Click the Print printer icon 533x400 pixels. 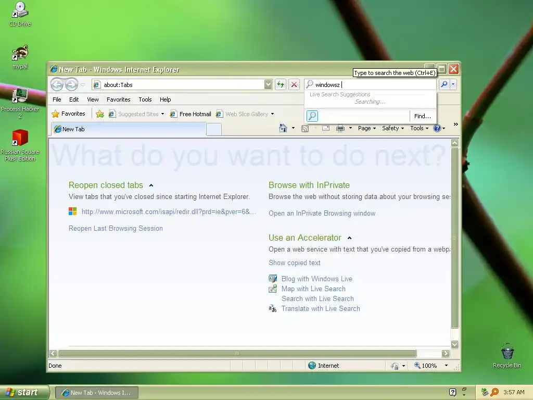pyautogui.click(x=340, y=128)
